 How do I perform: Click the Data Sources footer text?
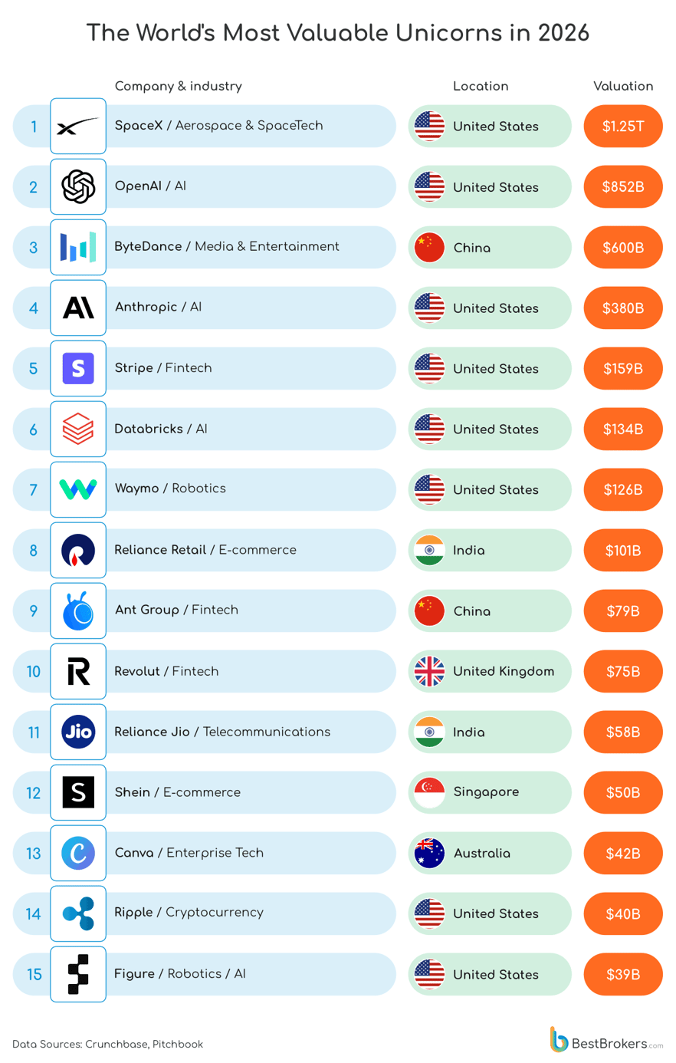108,1044
